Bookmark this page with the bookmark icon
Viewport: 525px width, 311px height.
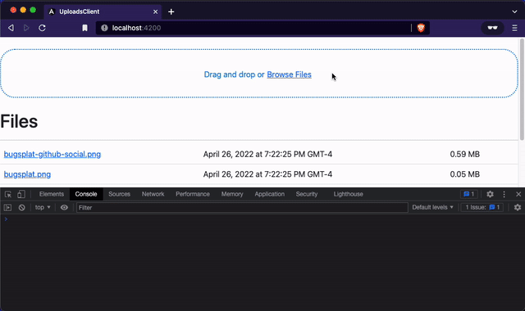click(84, 28)
